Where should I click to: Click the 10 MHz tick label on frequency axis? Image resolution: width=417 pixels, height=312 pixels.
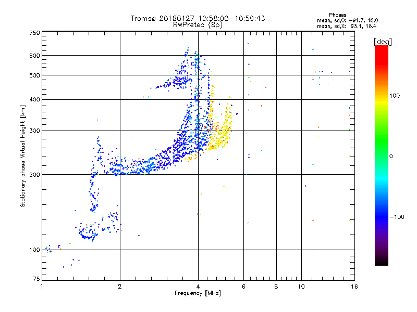(x=301, y=287)
